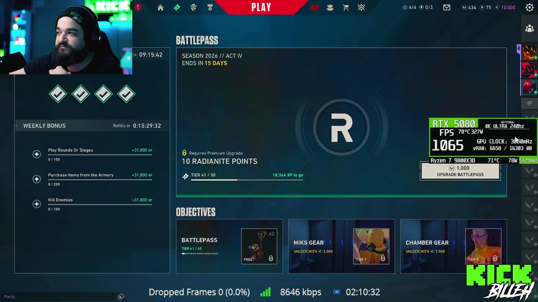This screenshot has height=302, width=538.
Task: Open the Agents icon in top bar
Action: pyautogui.click(x=193, y=8)
